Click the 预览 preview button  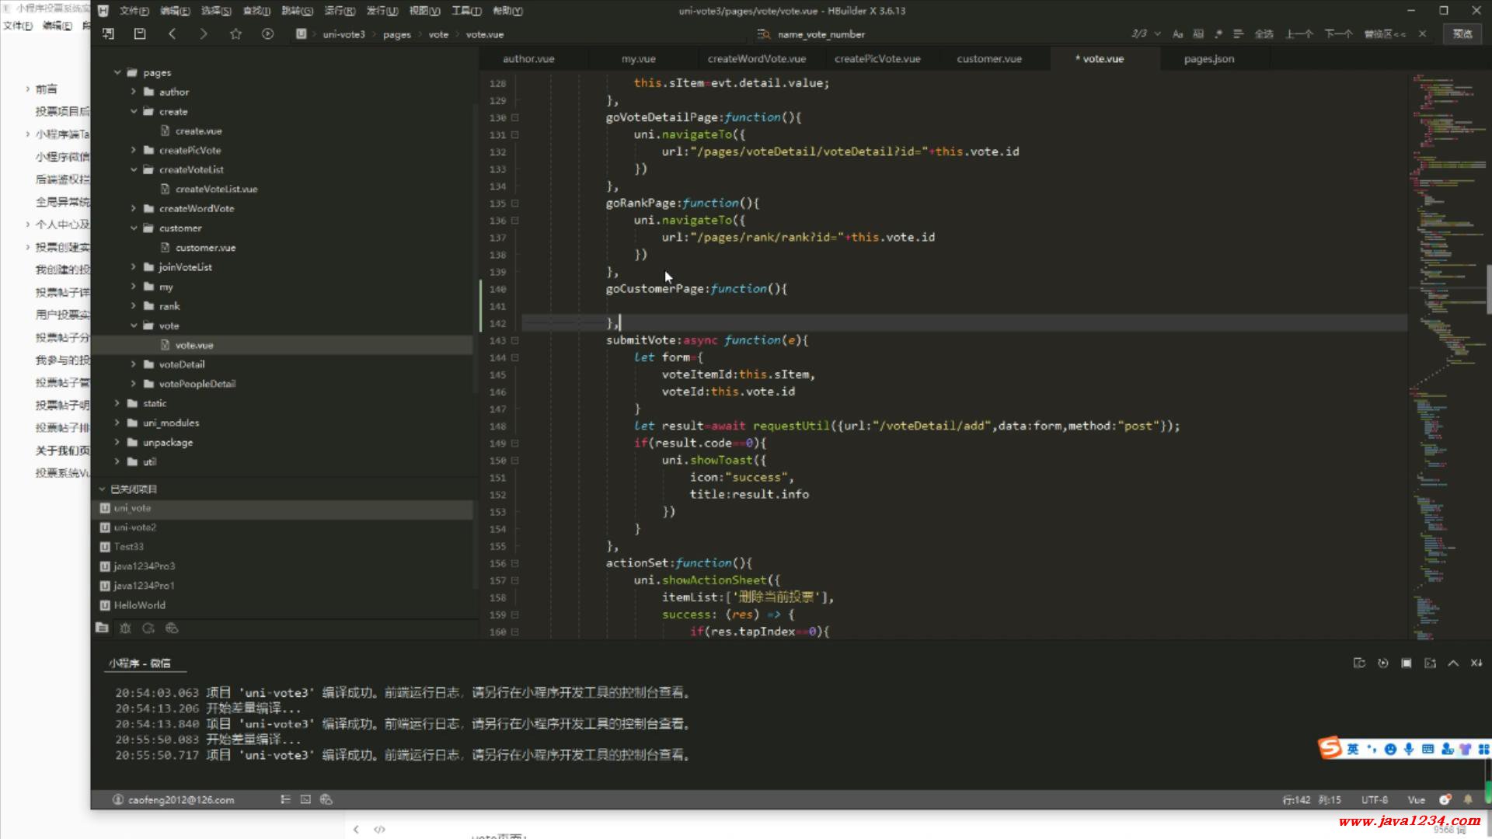click(1462, 33)
